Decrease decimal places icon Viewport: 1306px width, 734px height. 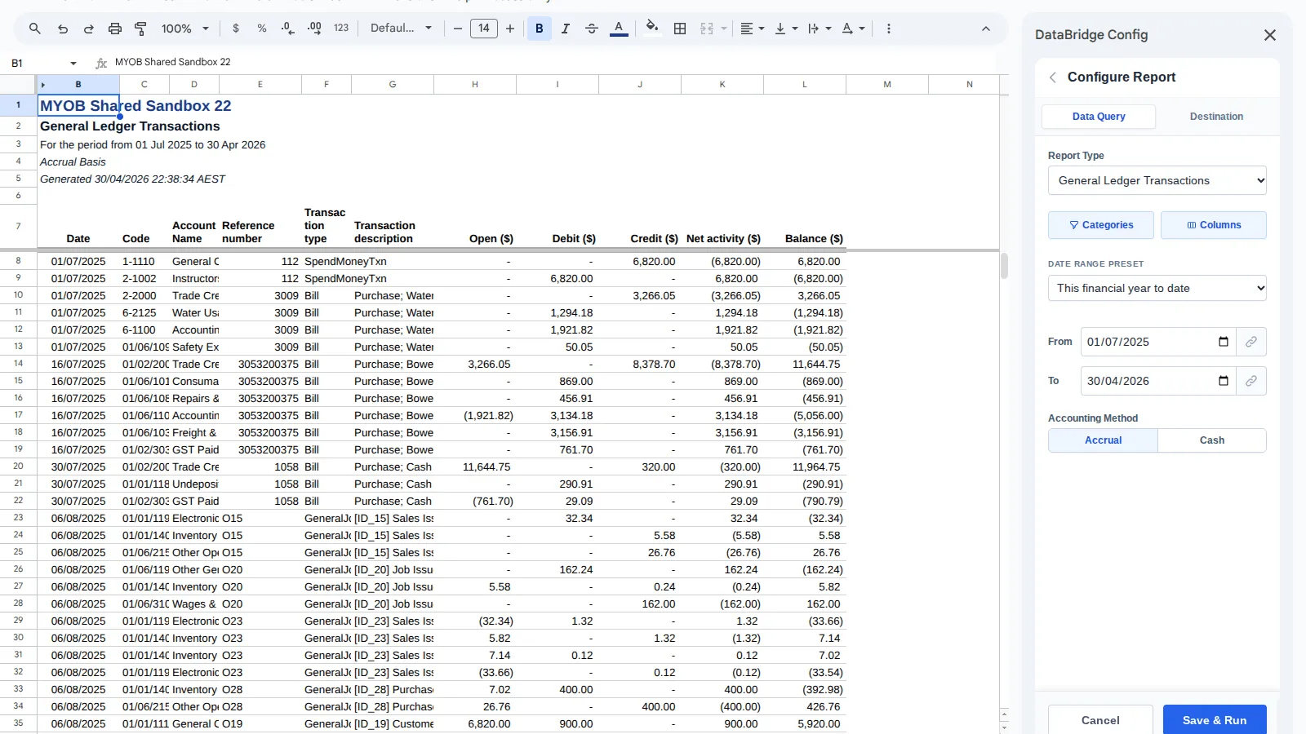point(288,29)
